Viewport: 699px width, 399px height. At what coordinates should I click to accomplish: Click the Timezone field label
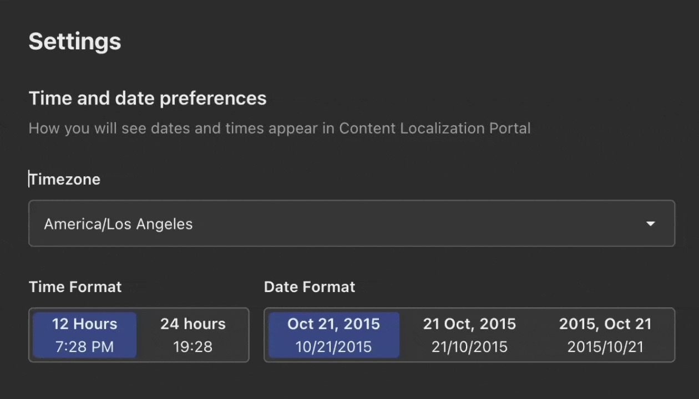(x=65, y=180)
